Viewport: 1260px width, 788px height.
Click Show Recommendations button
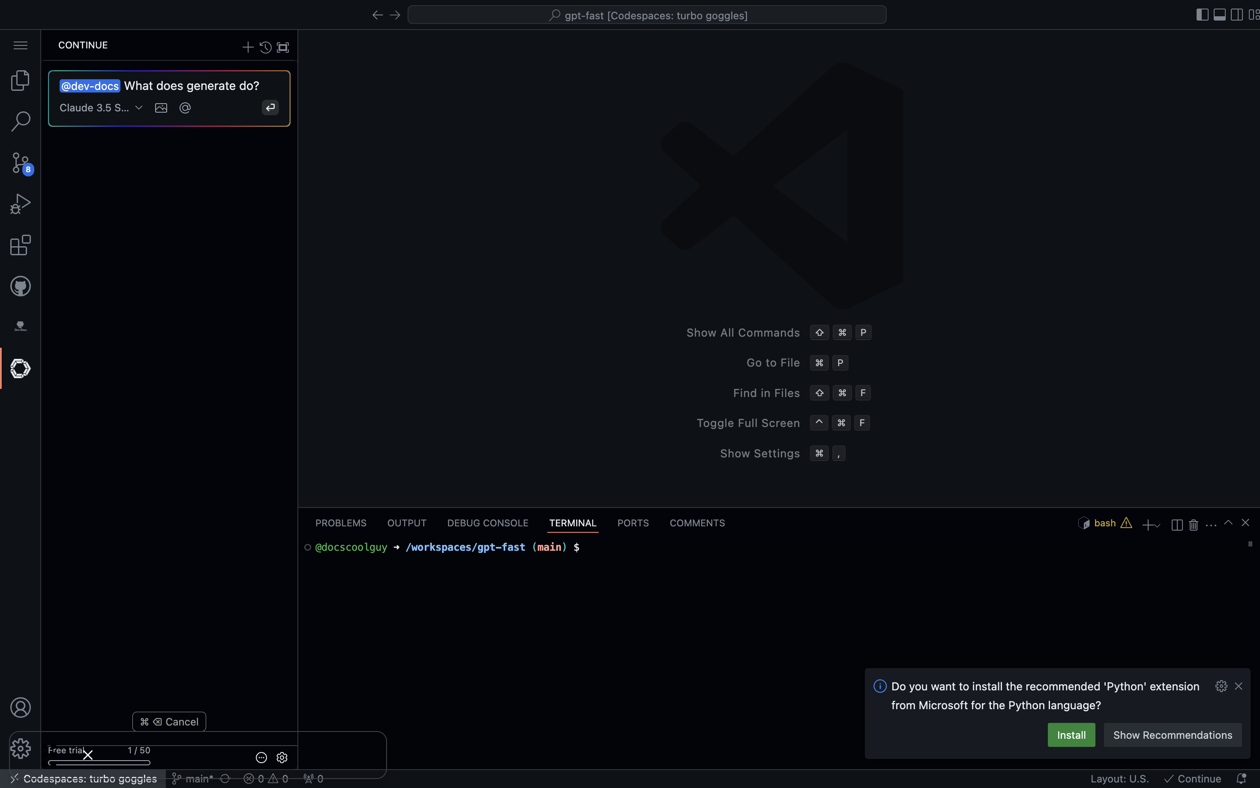1173,735
